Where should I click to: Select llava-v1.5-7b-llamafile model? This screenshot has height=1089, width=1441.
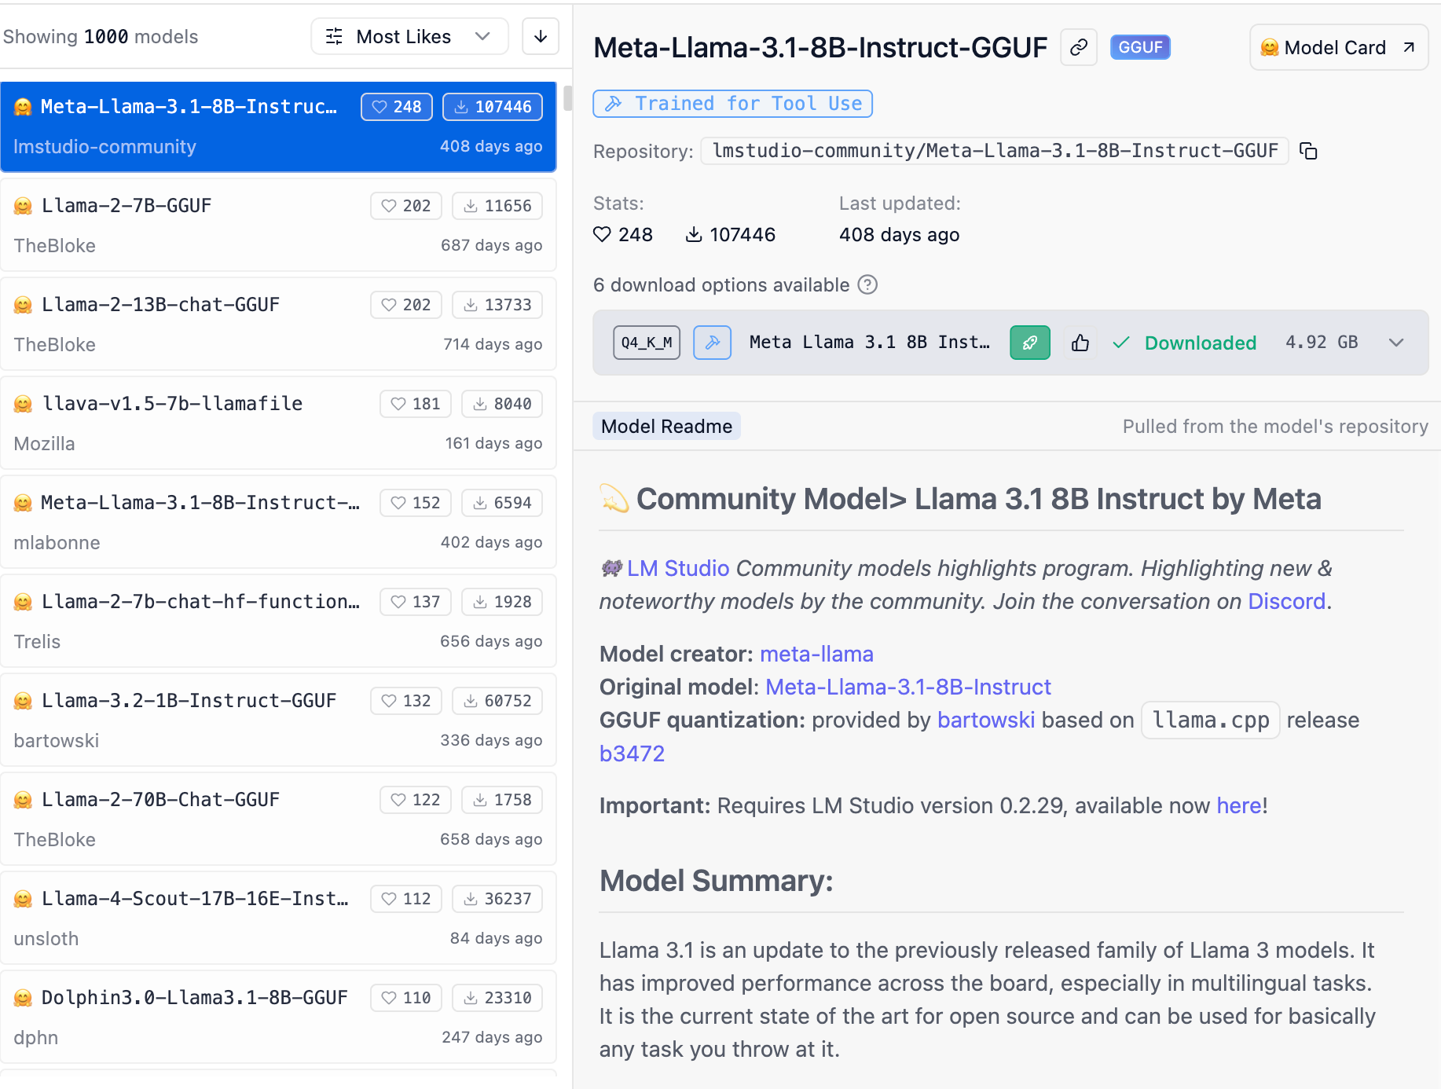pos(278,423)
